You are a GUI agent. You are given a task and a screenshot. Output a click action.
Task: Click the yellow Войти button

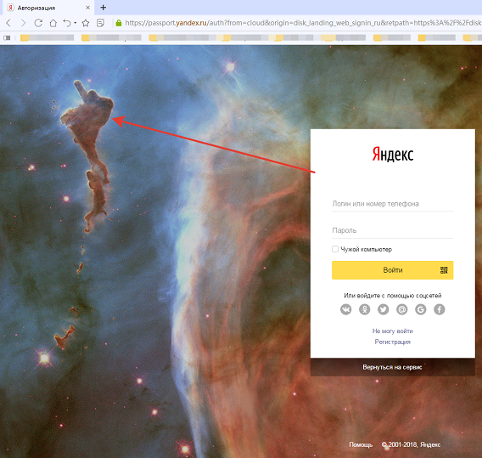click(393, 270)
